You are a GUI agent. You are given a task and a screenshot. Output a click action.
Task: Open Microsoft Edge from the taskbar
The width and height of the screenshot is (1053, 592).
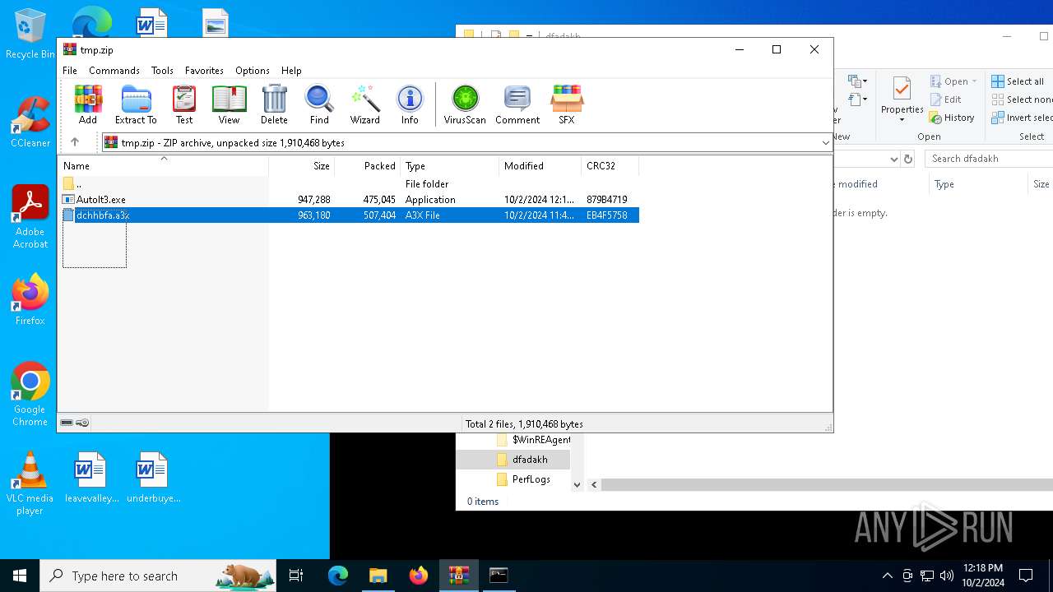pos(338,576)
